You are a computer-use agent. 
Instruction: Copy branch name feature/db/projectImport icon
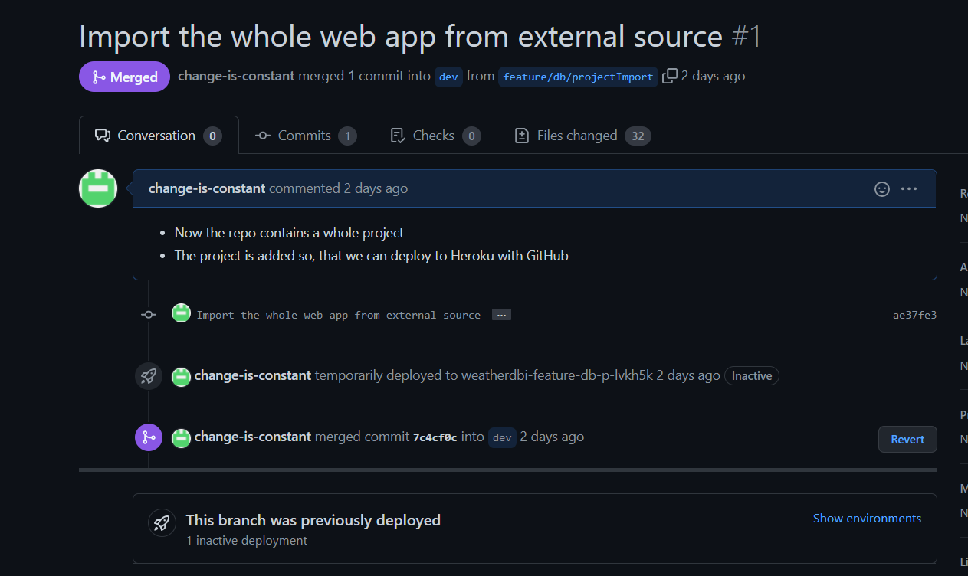pos(670,76)
